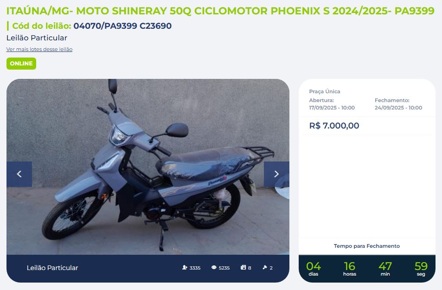Viewport: 442px width, 290px height.
Task: Click the Shineray Phoenix S lot title
Action: (x=220, y=11)
